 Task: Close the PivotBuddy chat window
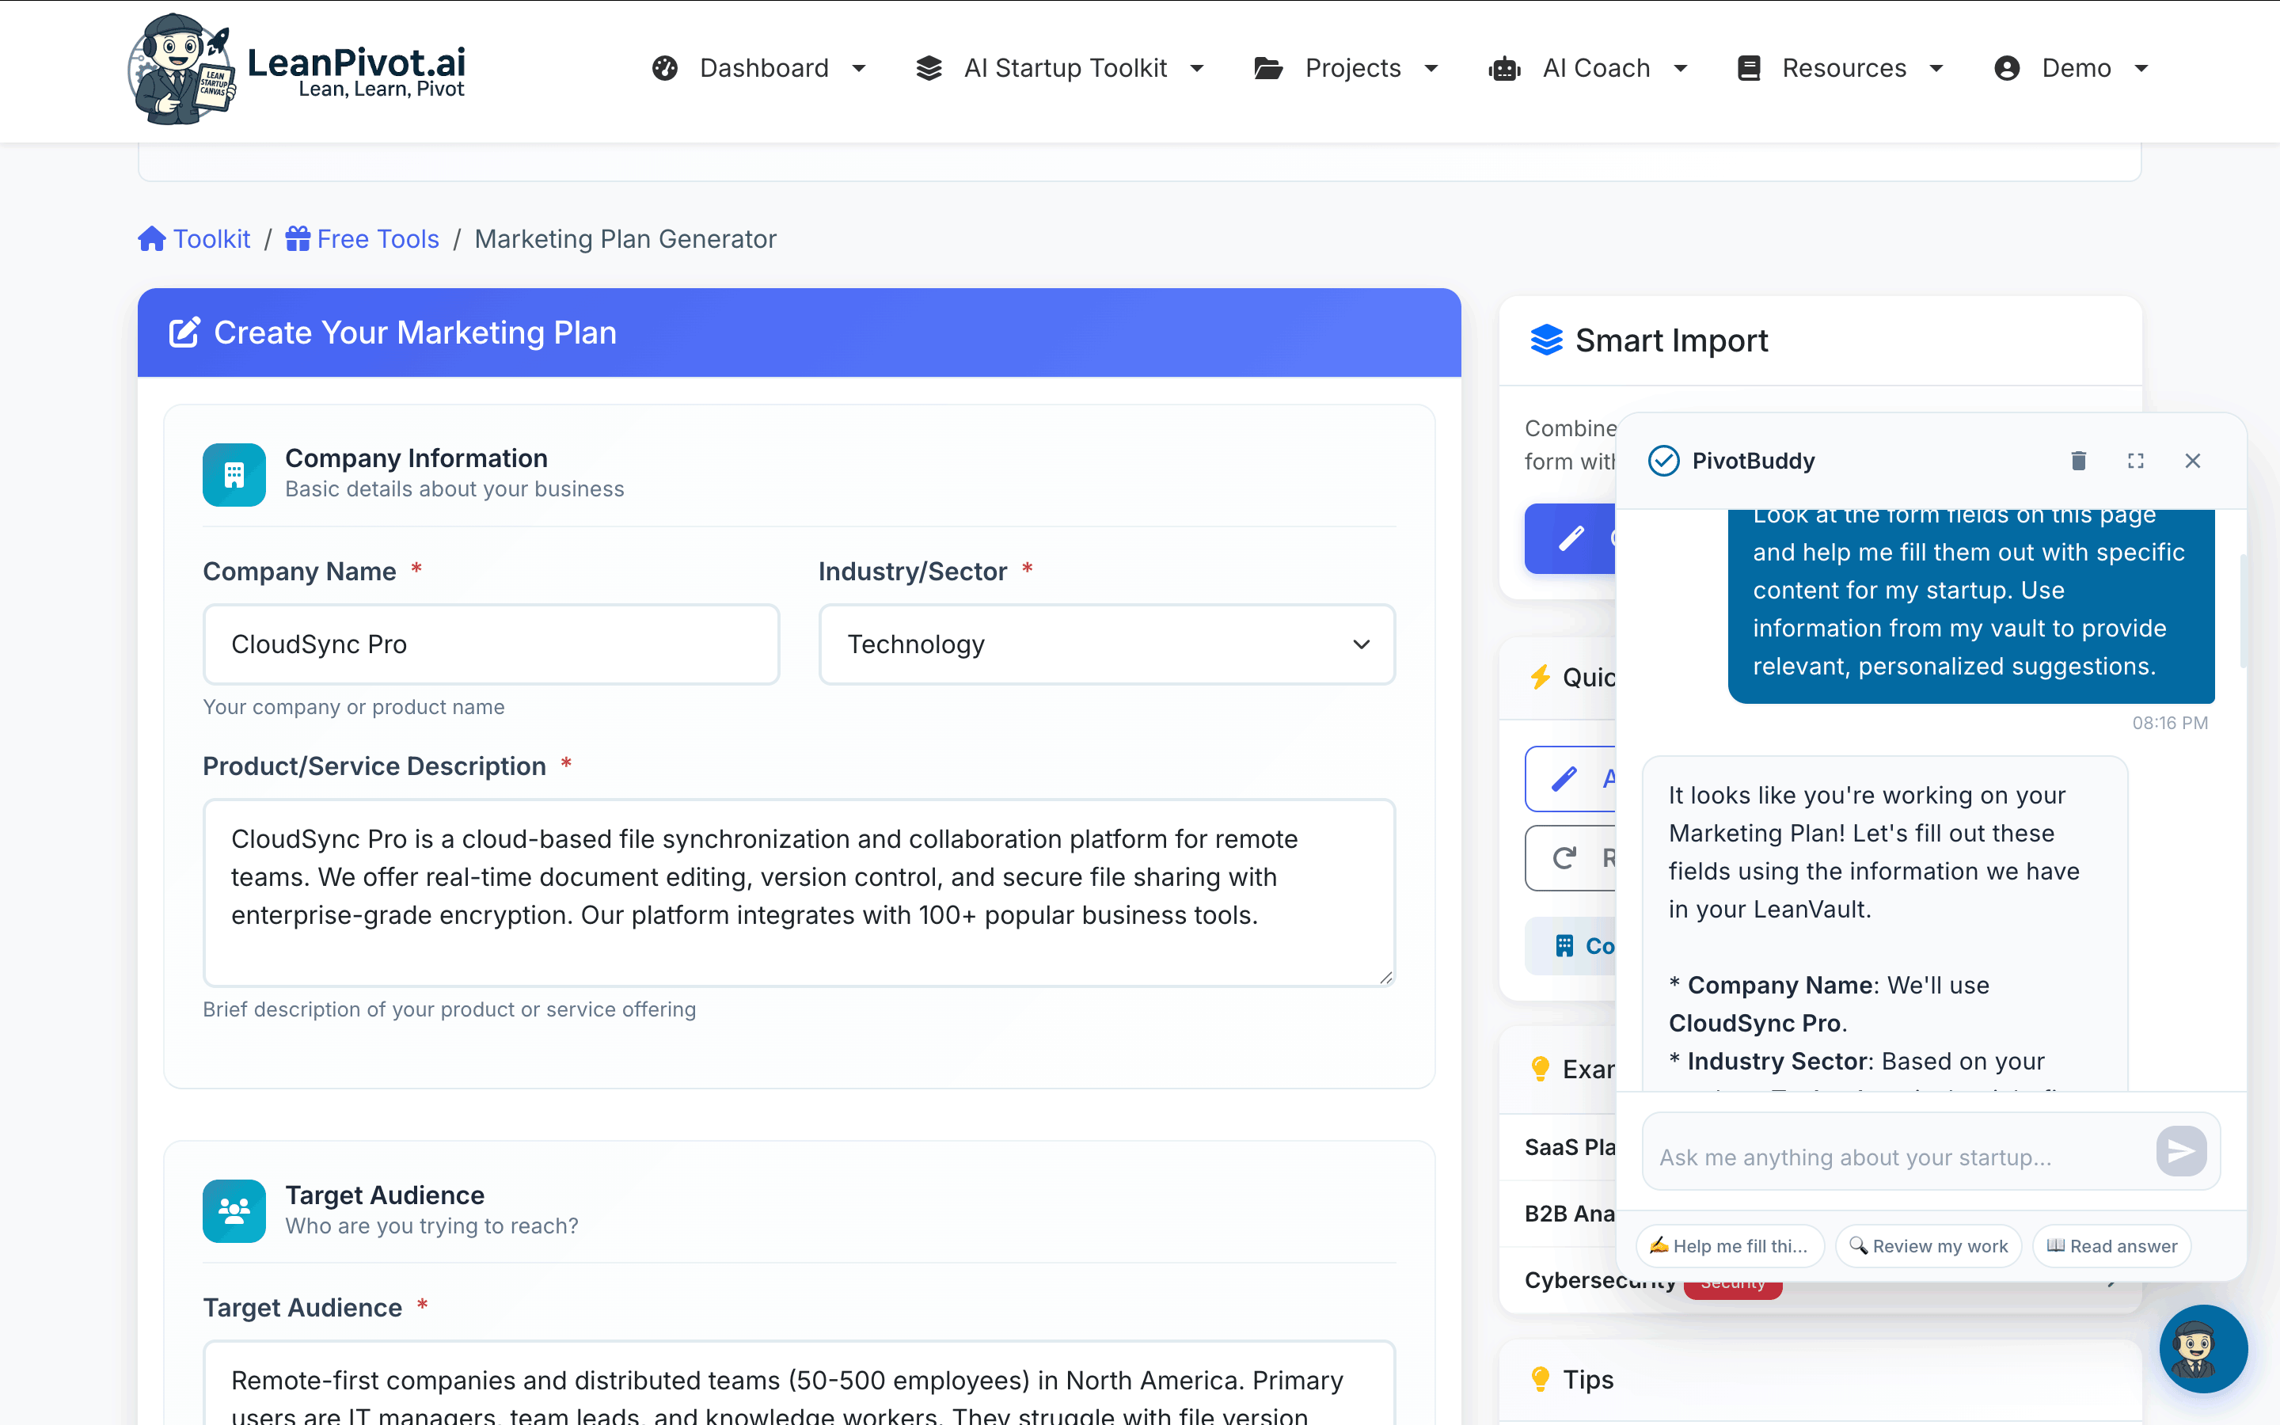[x=2192, y=461]
